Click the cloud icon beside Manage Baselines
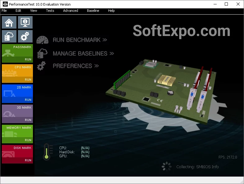 42,53
